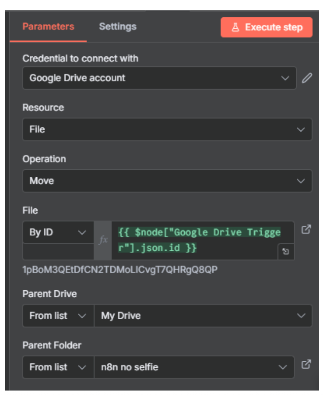Viewport: 327px width, 395px height.
Task: Switch to the Parameters tab
Action: coord(48,26)
